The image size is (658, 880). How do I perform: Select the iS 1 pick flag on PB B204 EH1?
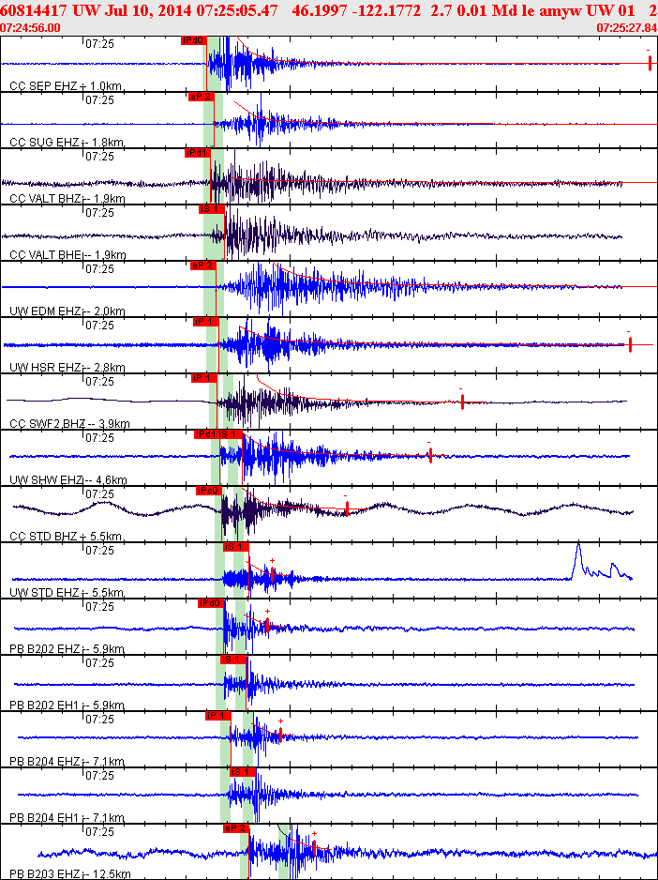click(x=243, y=772)
